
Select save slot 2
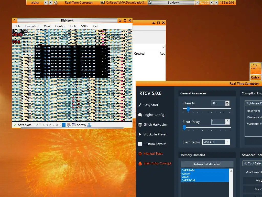pyautogui.click(x=37, y=125)
